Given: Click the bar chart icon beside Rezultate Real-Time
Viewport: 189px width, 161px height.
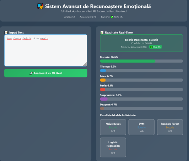Looking at the screenshot, I should [102, 33].
